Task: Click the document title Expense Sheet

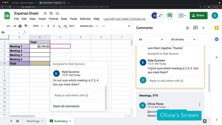Action: pyautogui.click(x=26, y=13)
